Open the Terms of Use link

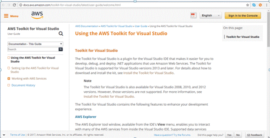(17, 135)
